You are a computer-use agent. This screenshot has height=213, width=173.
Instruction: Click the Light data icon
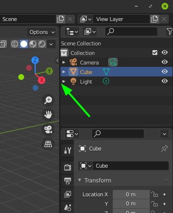point(106,82)
